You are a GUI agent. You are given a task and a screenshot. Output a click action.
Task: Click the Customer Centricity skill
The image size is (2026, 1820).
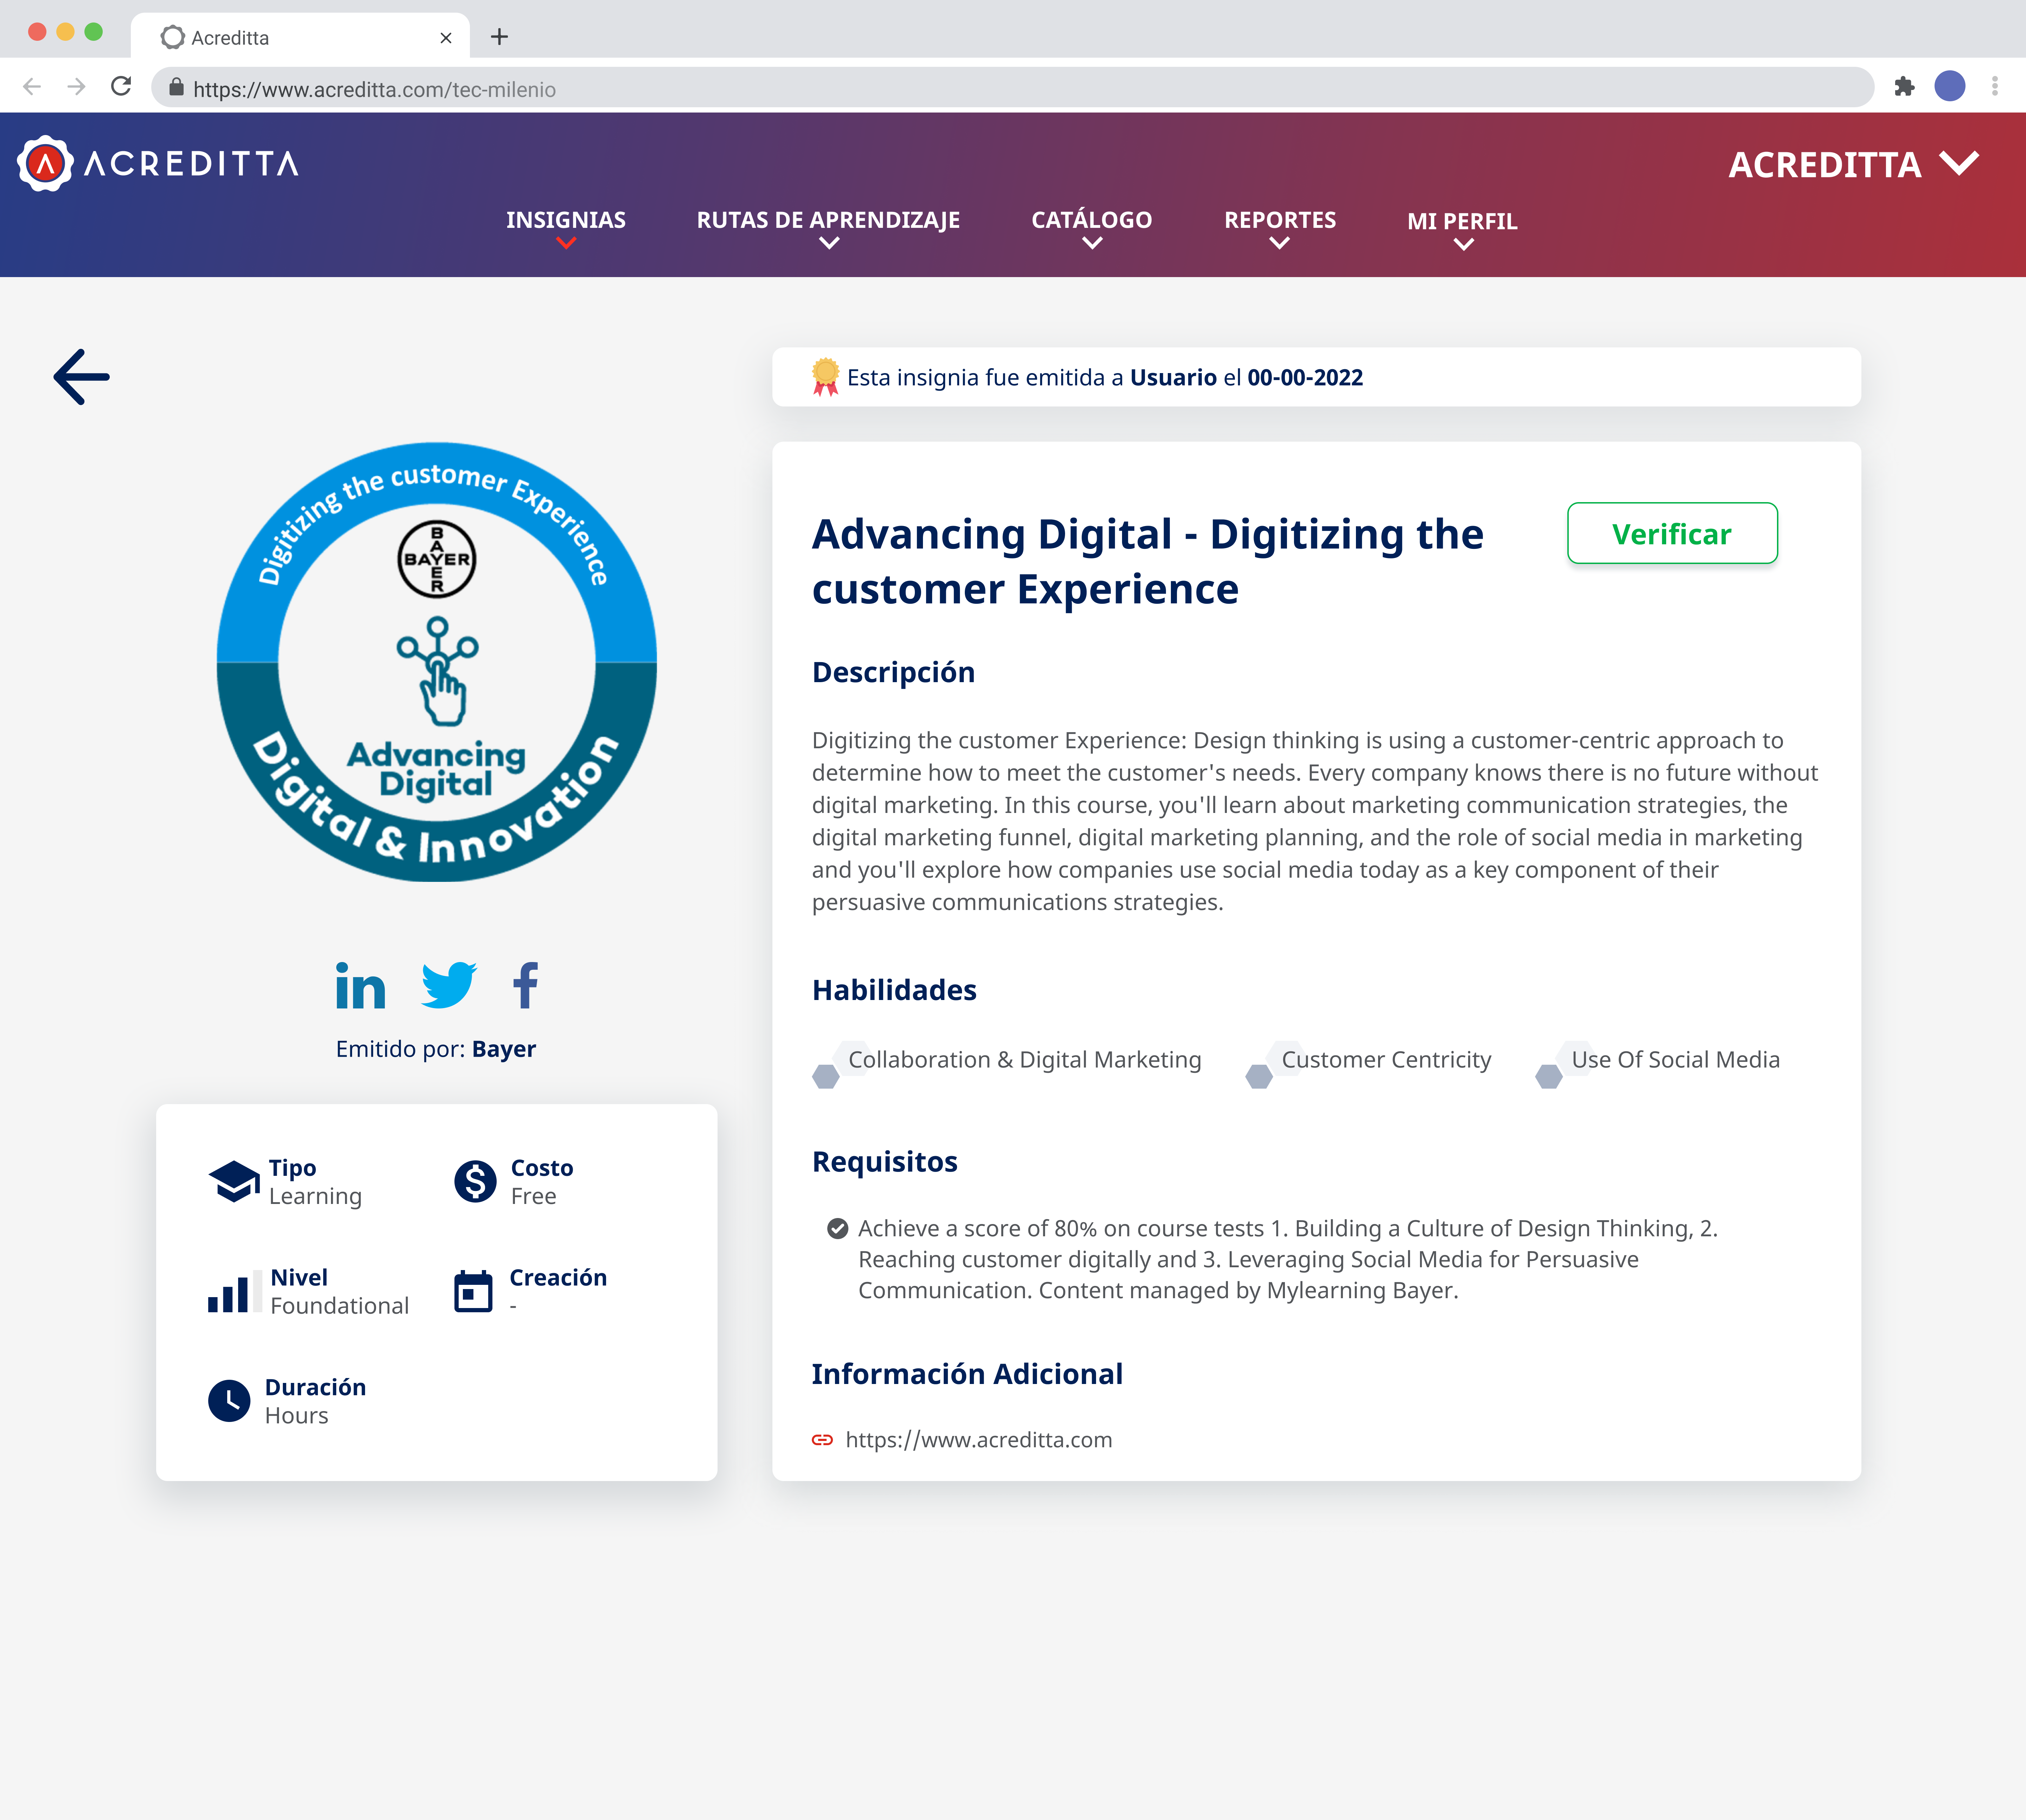(1386, 1060)
